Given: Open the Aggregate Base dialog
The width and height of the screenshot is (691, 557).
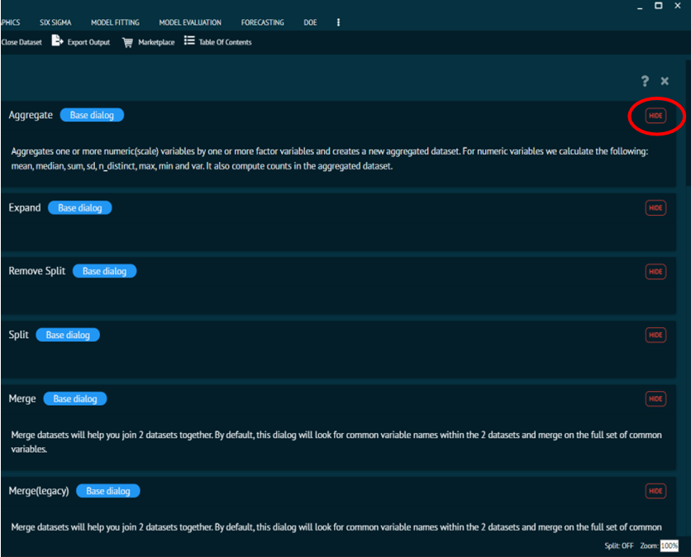Looking at the screenshot, I should tap(92, 115).
